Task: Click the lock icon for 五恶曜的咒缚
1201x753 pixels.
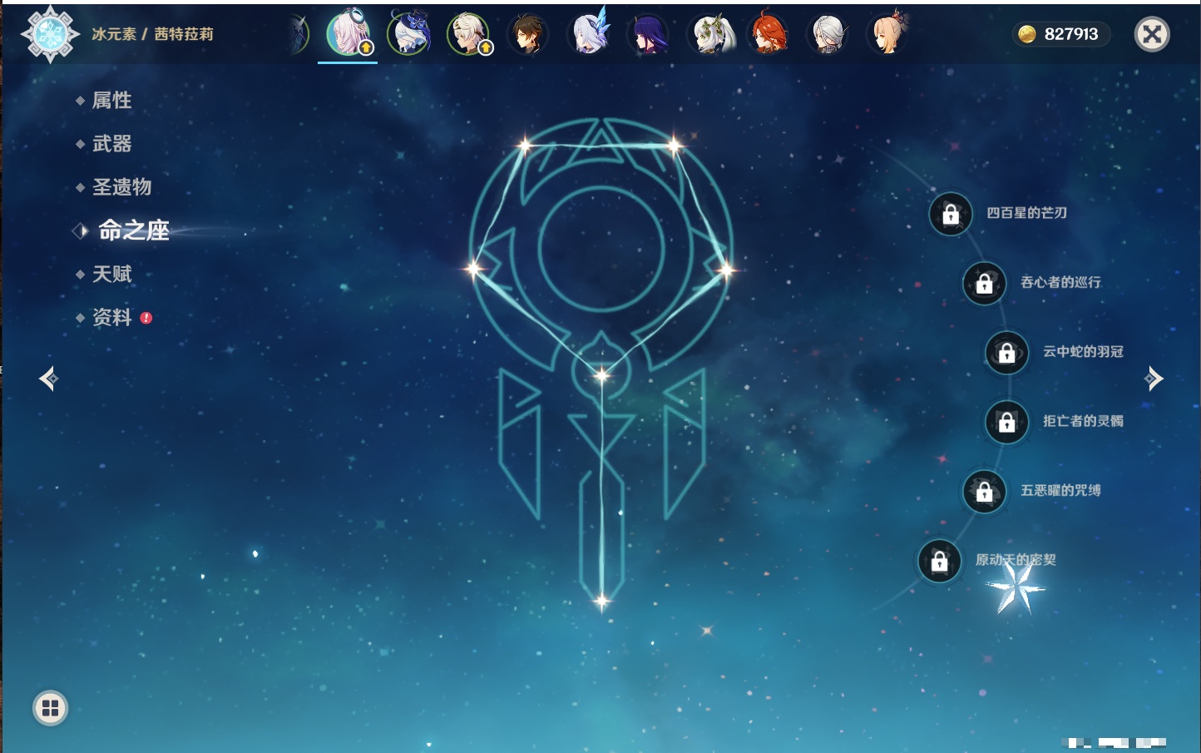Action: tap(984, 492)
